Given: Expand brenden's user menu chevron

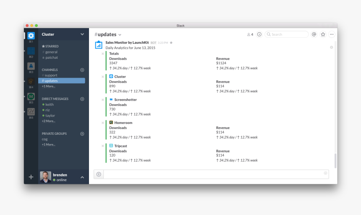Looking at the screenshot, I should point(82,177).
